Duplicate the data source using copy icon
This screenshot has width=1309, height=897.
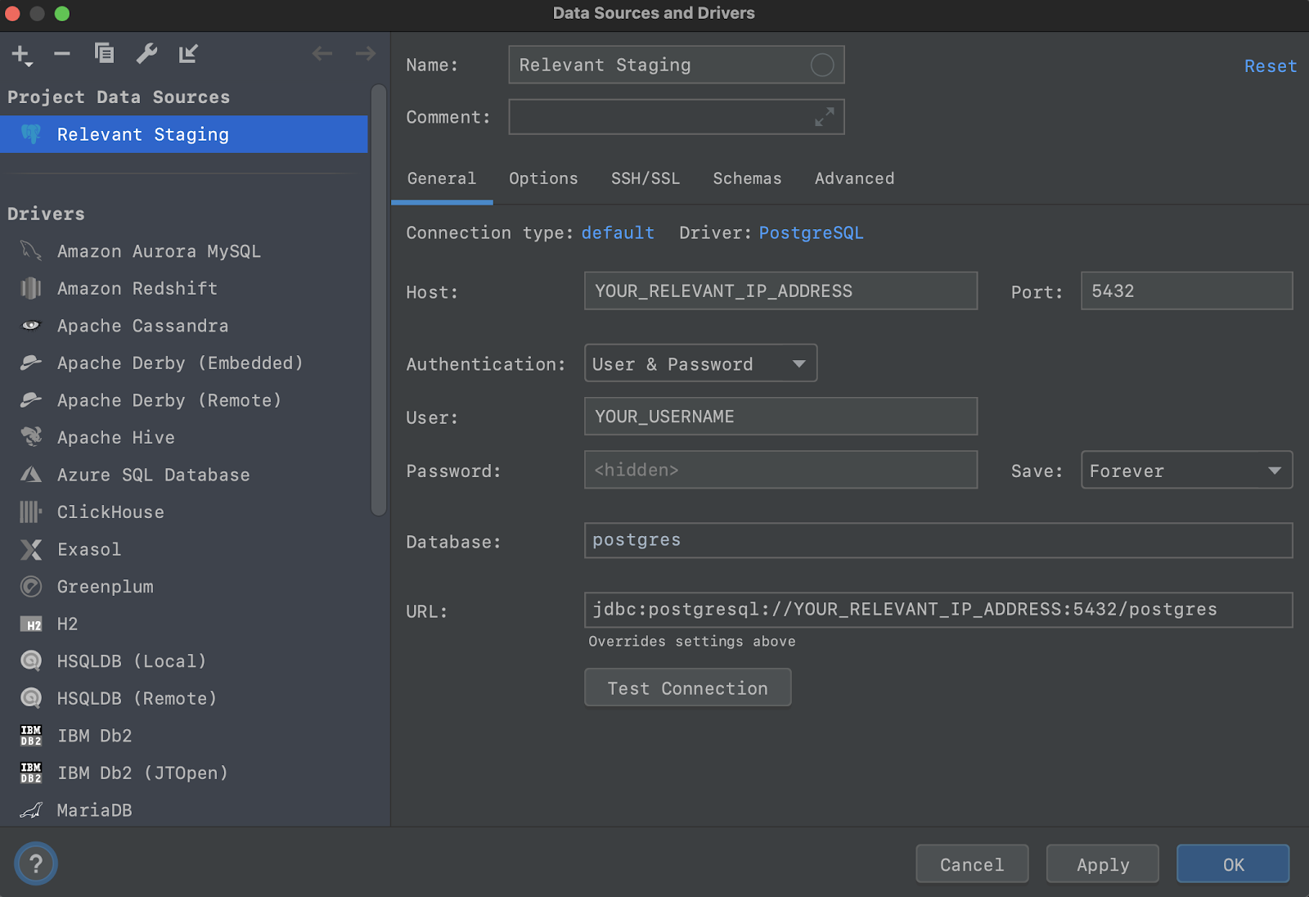tap(104, 53)
